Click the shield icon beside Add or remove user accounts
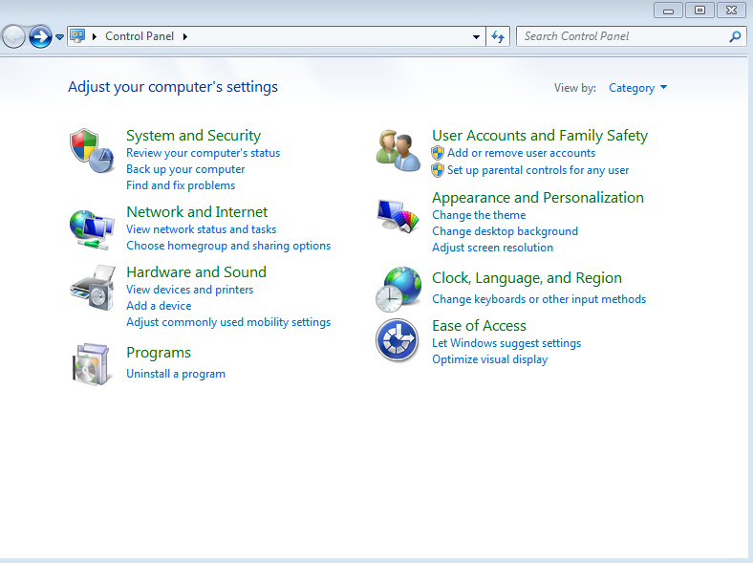Viewport: 753px width, 563px height. tap(438, 153)
